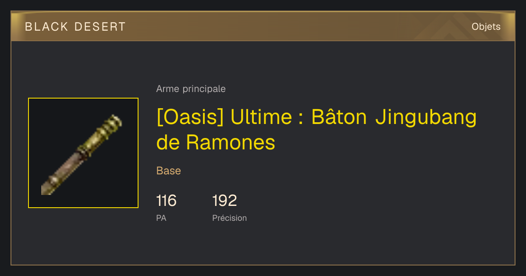Go to the Objets section link
The image size is (526, 276).
coord(486,27)
